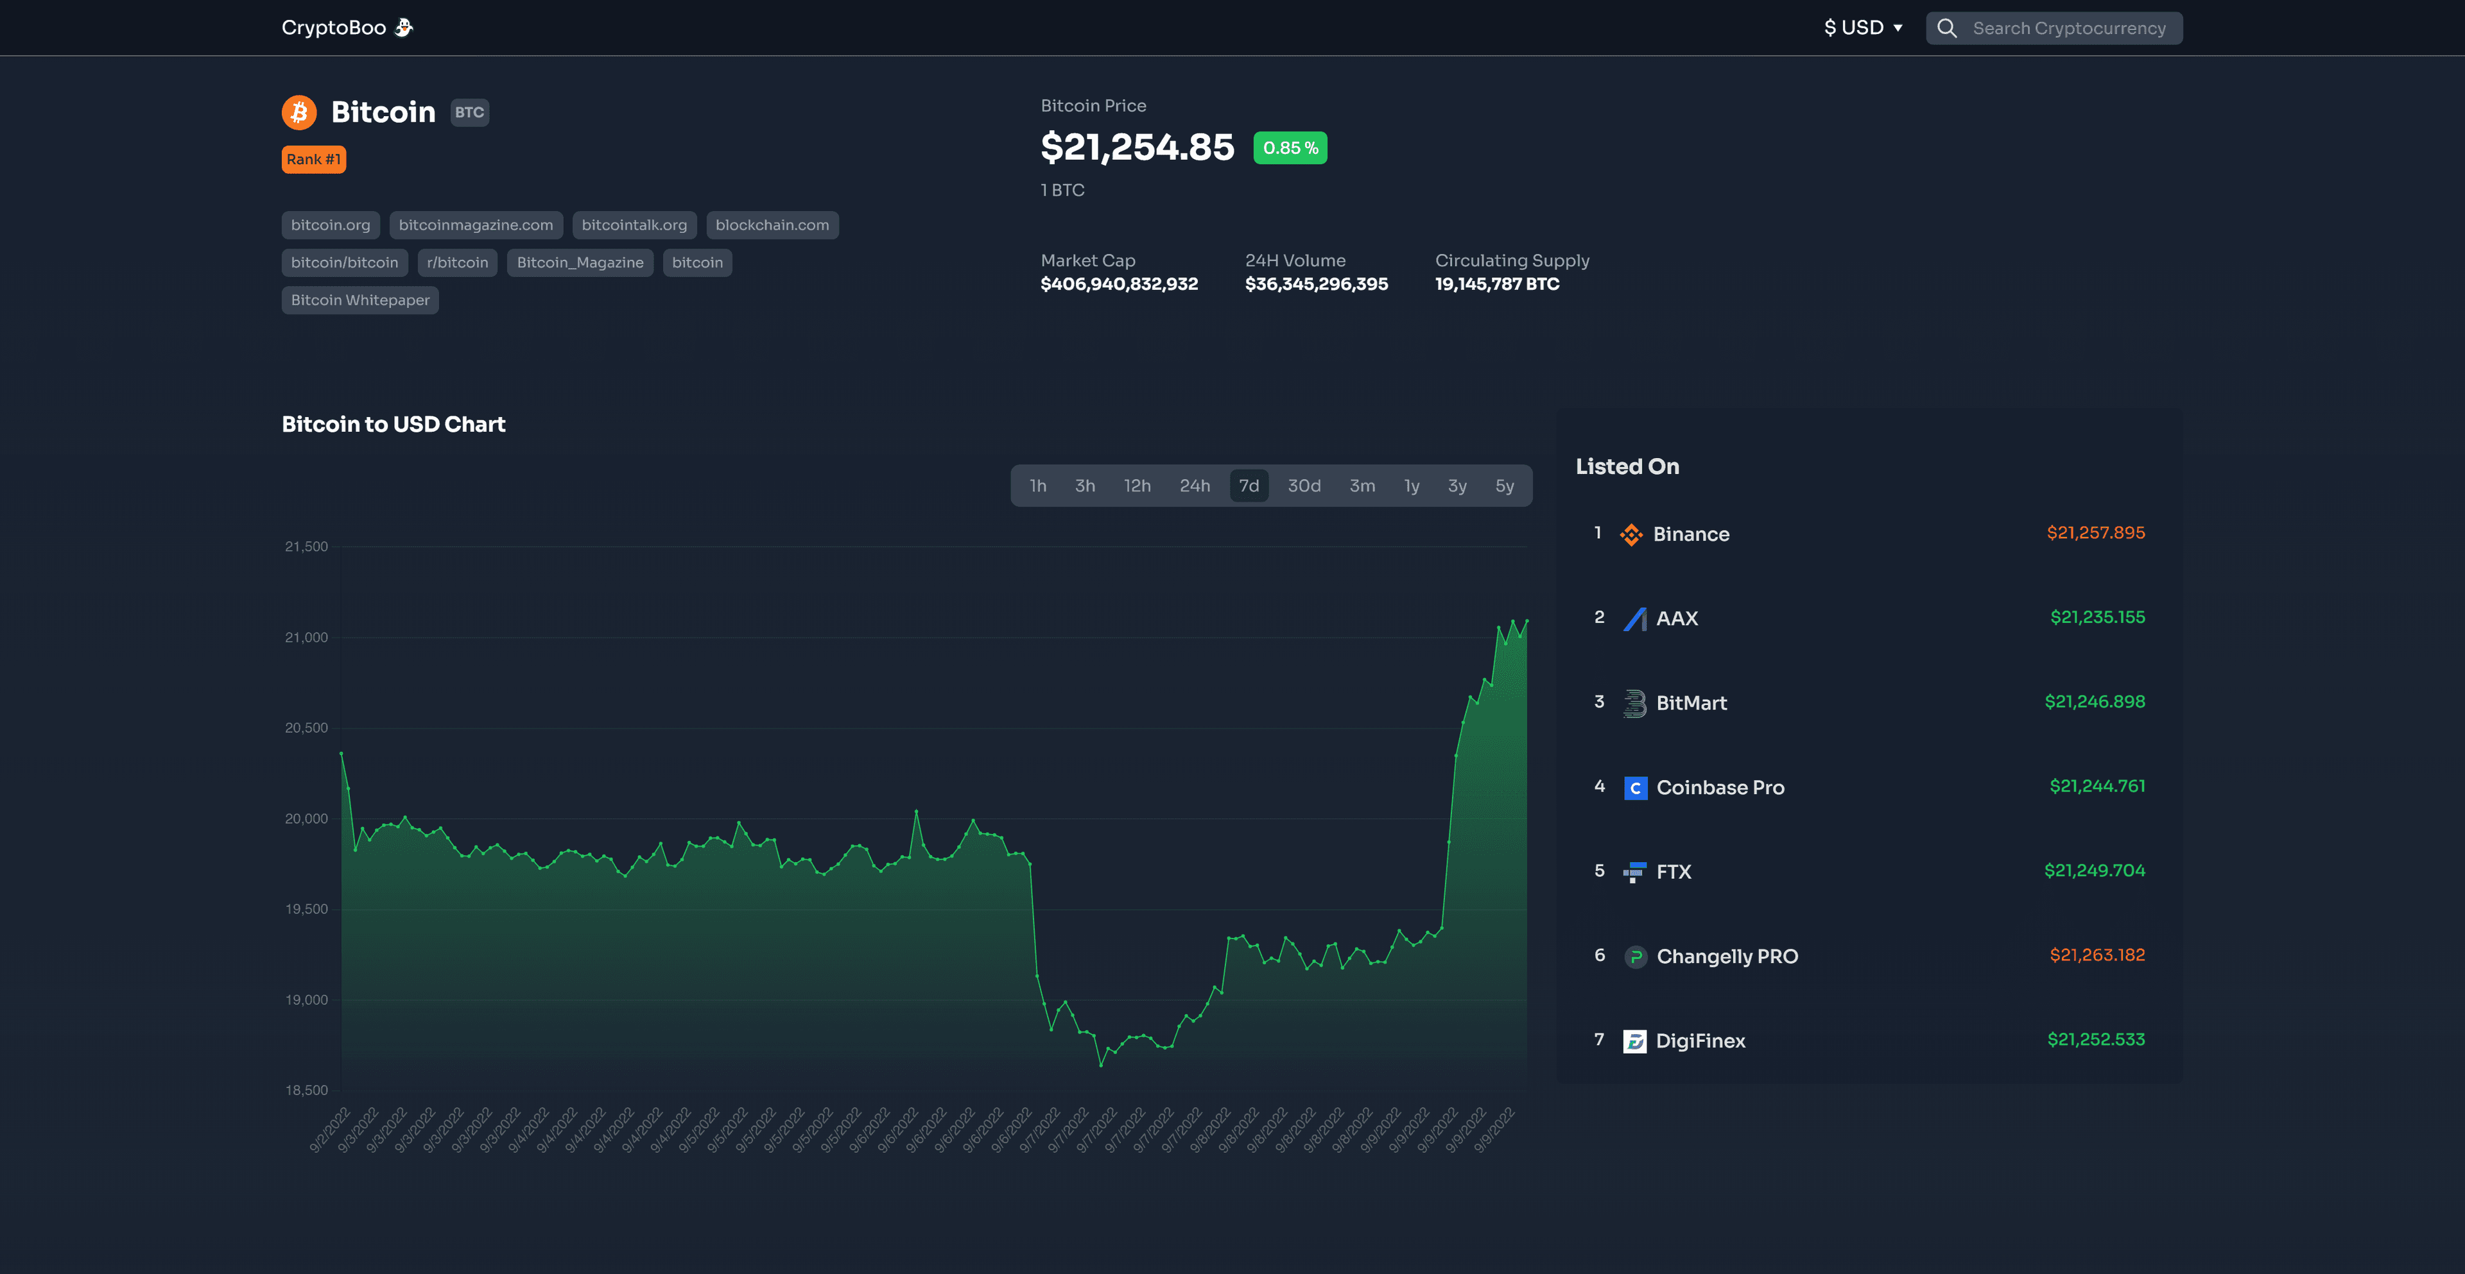Click the AAX exchange logo
The width and height of the screenshot is (2465, 1274).
click(1634, 619)
